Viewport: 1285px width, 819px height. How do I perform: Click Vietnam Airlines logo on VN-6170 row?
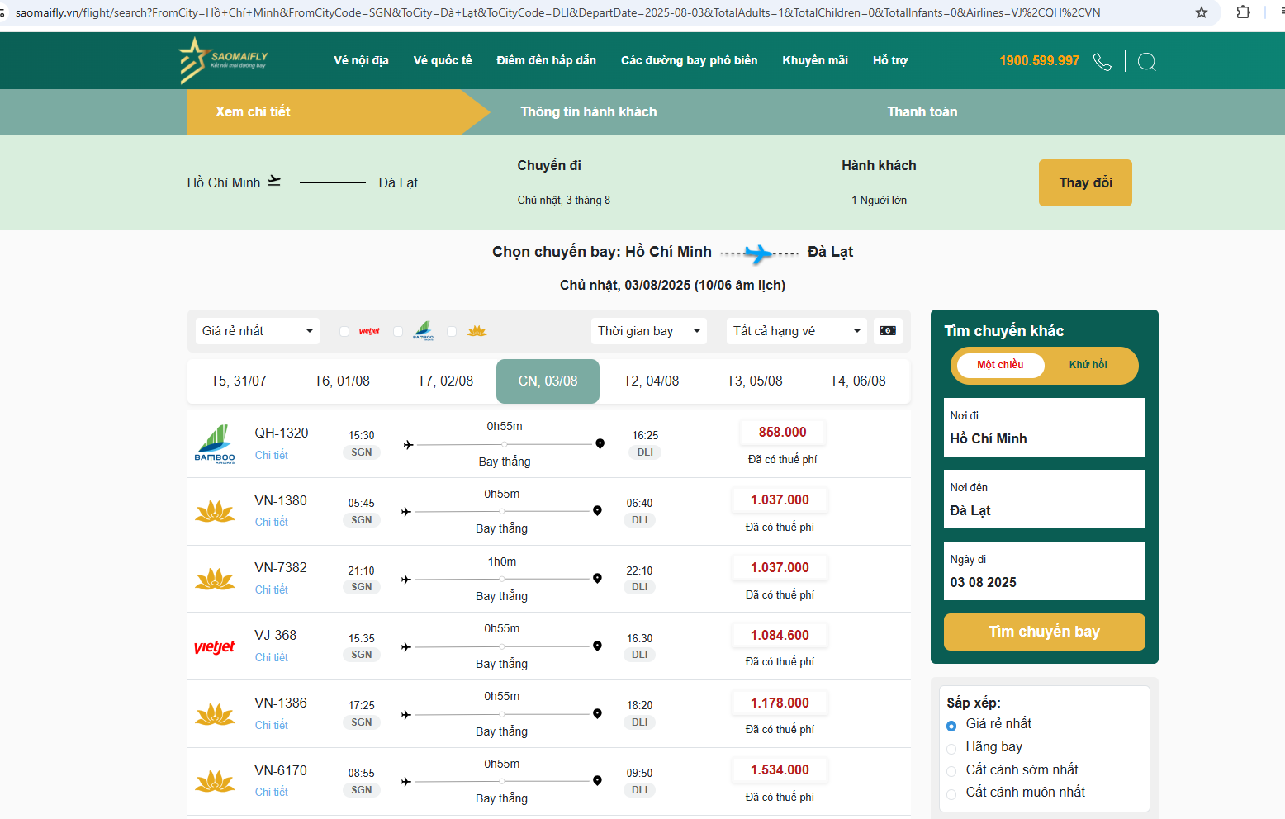pos(215,781)
